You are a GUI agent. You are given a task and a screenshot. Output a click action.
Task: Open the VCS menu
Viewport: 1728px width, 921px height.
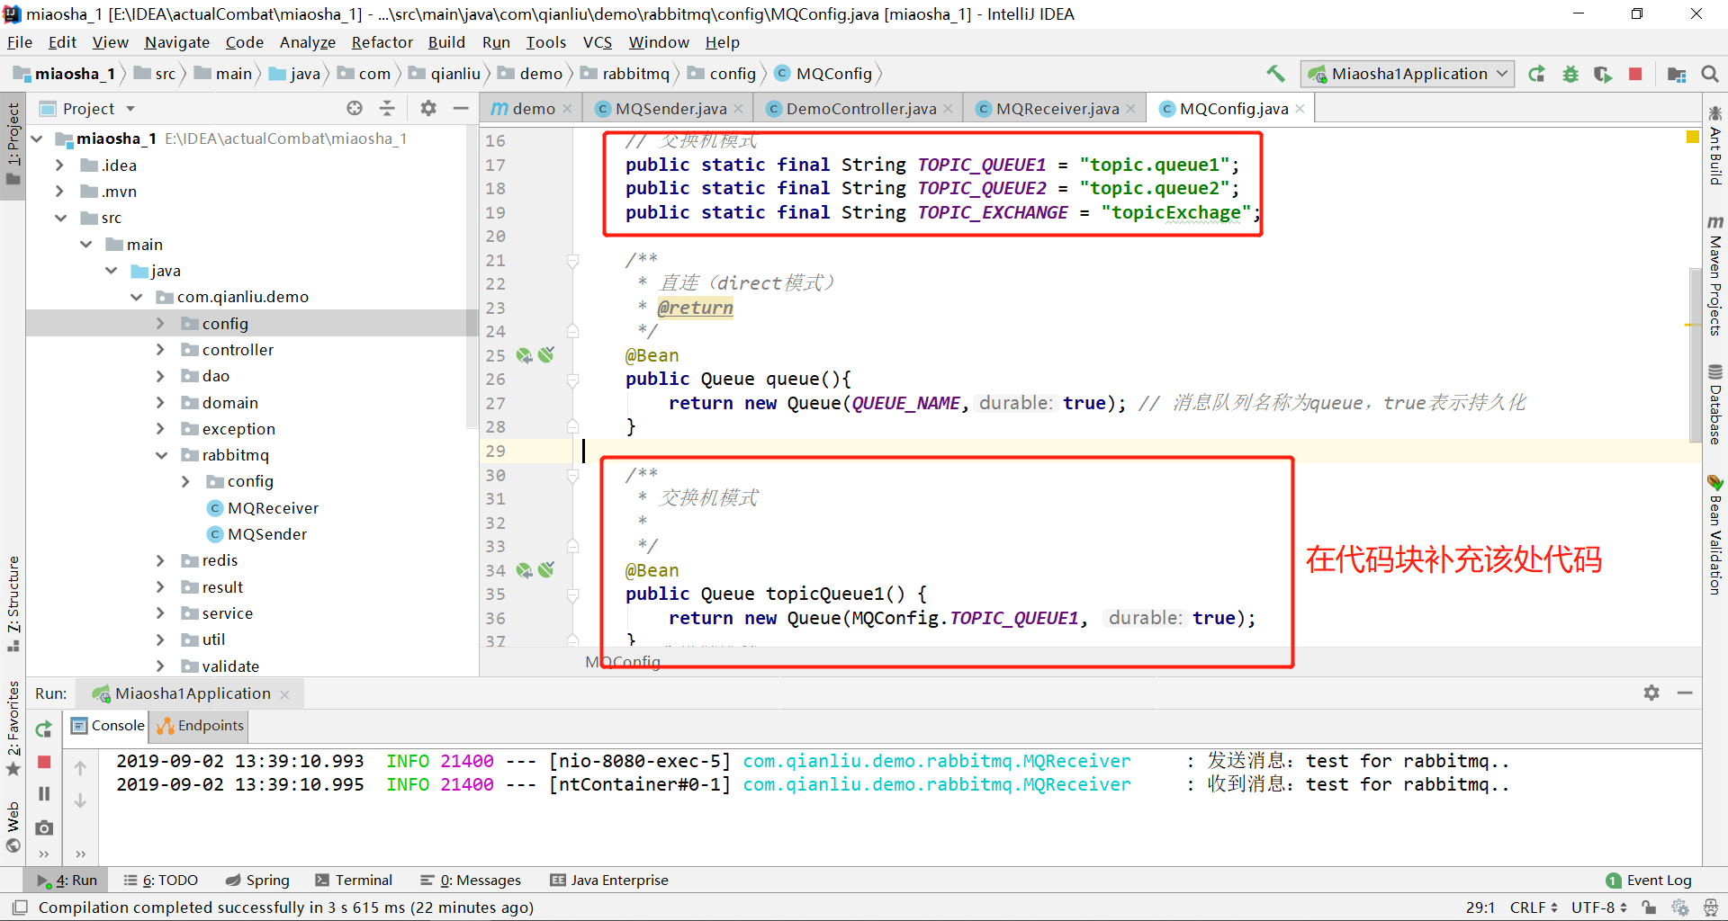tap(598, 42)
